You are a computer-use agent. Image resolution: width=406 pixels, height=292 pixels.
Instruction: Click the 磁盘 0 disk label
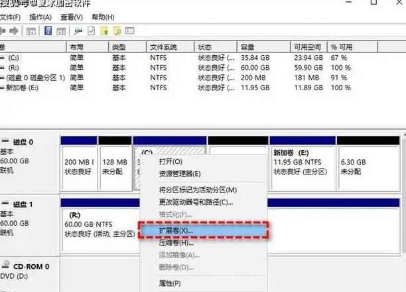click(23, 142)
